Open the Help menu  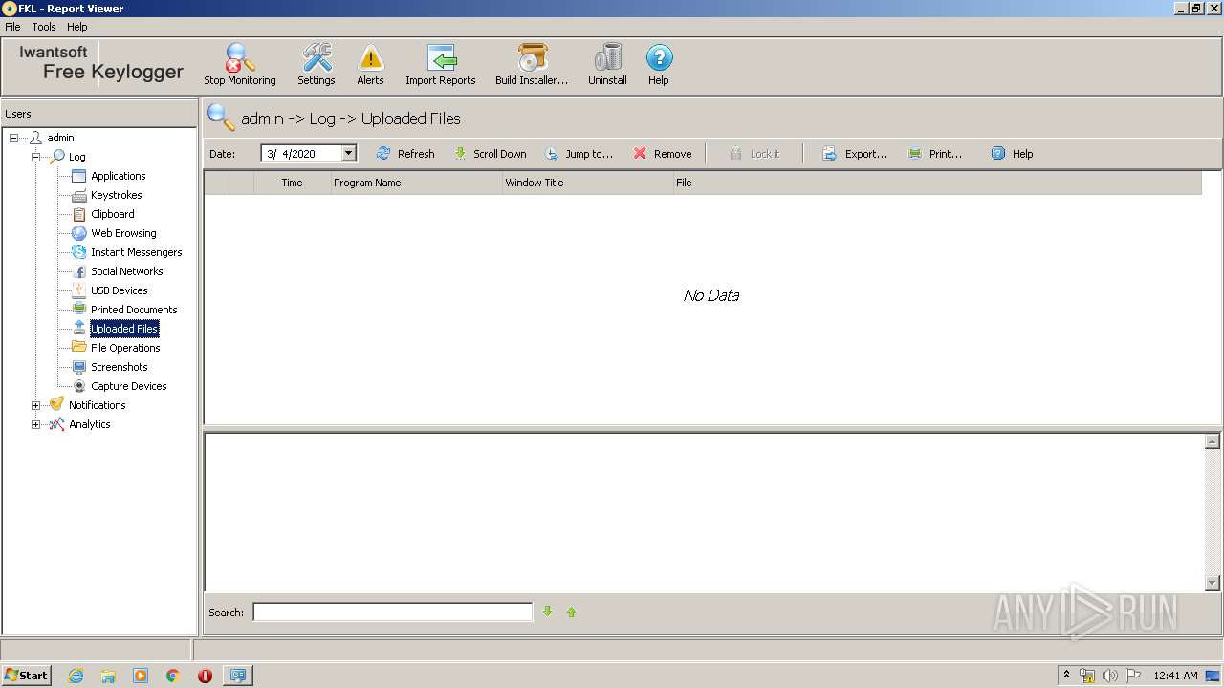tap(76, 27)
